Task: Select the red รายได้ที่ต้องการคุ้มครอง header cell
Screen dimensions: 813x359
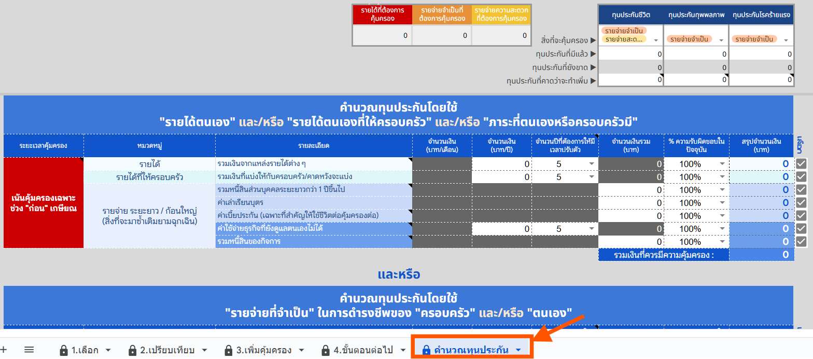Action: click(382, 15)
